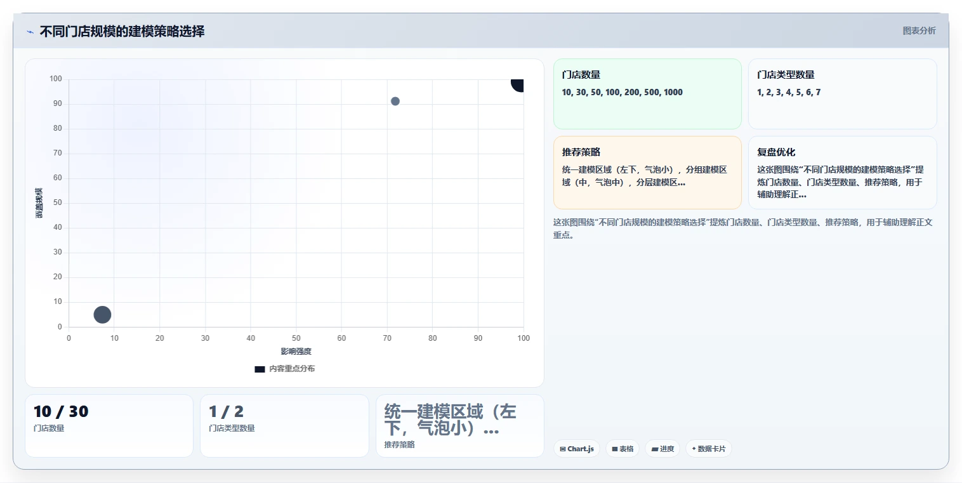962x483 pixels.
Task: Click the lightning icon beside the title
Action: pos(30,32)
